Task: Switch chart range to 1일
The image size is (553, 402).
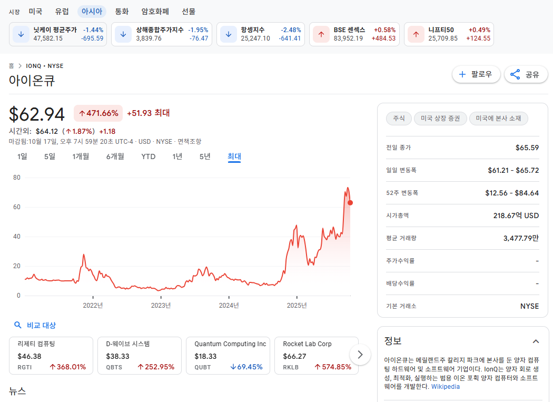Action: 22,156
